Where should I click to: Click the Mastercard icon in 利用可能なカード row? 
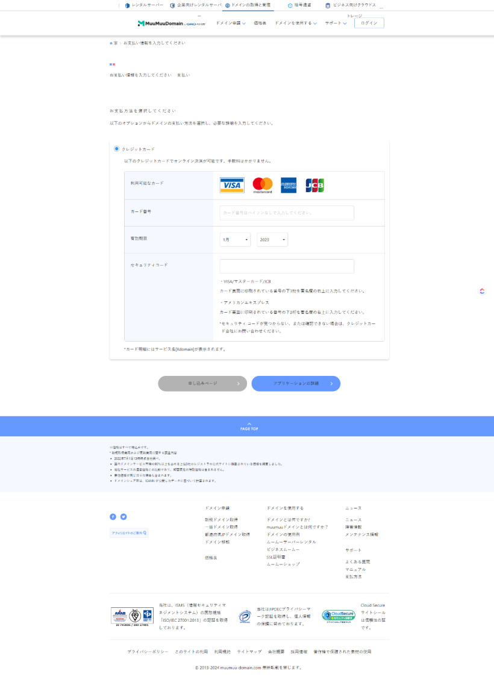261,186
